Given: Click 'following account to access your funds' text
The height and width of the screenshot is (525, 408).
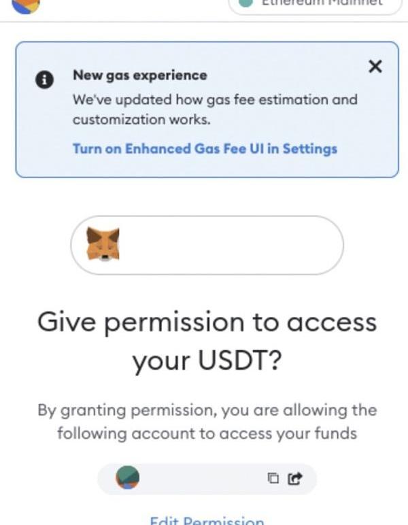Looking at the screenshot, I should (x=207, y=434).
